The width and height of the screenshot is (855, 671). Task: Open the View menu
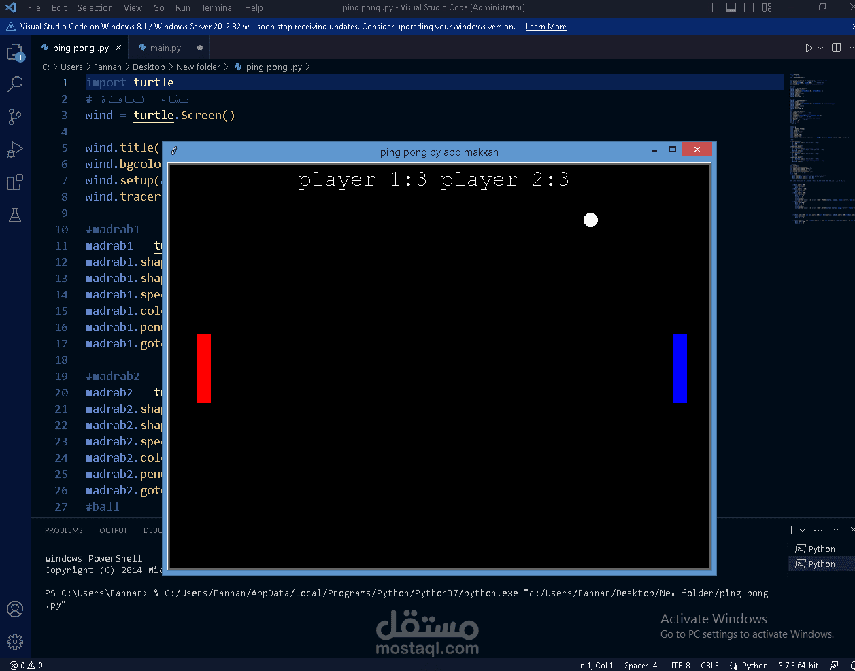pyautogui.click(x=133, y=7)
